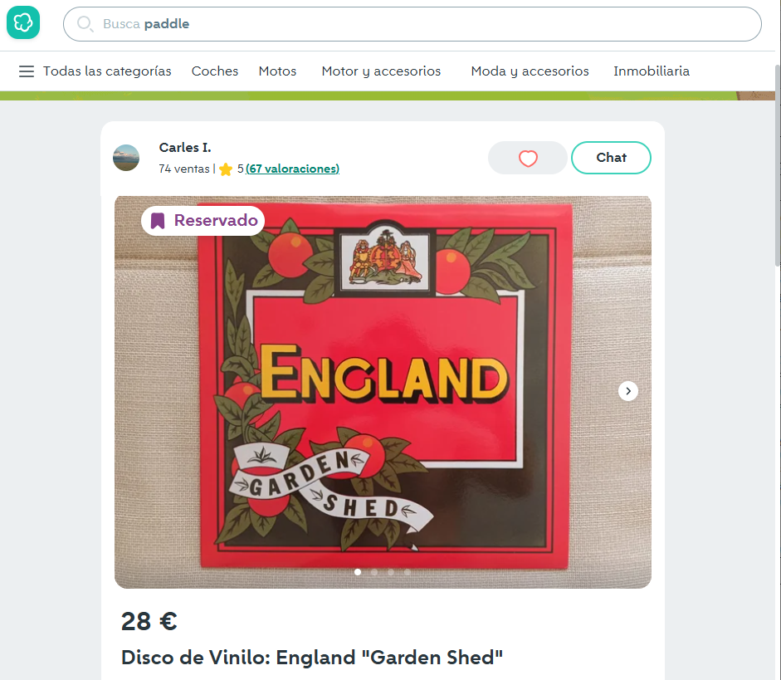The image size is (781, 680).
Task: Click the Reservado bookmark icon
Action: [158, 221]
